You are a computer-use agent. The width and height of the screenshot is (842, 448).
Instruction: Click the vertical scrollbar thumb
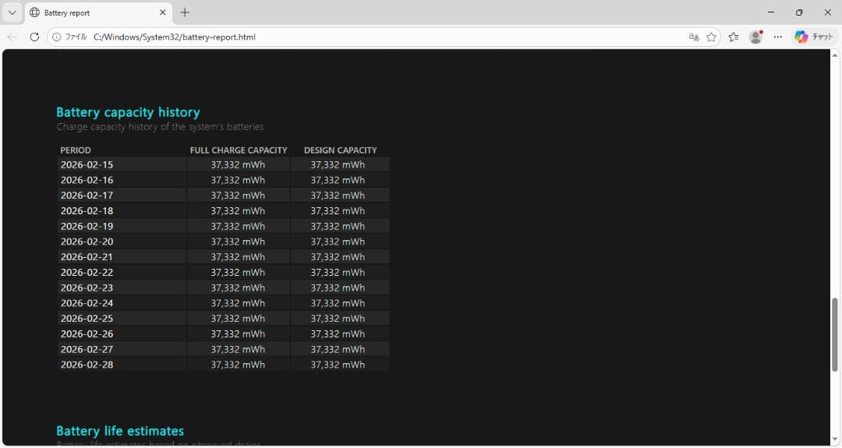click(835, 333)
